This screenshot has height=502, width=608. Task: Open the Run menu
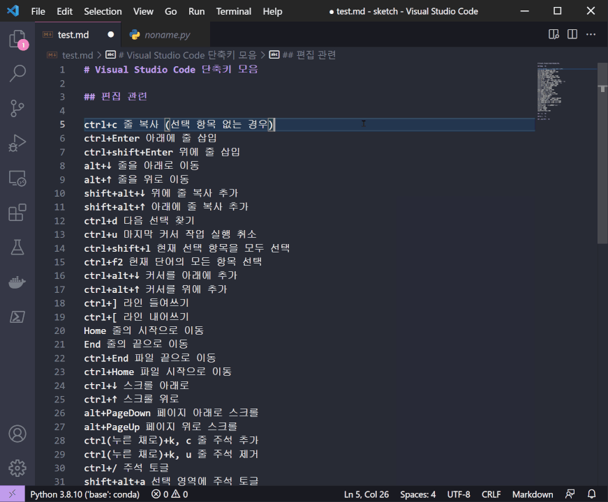(197, 11)
